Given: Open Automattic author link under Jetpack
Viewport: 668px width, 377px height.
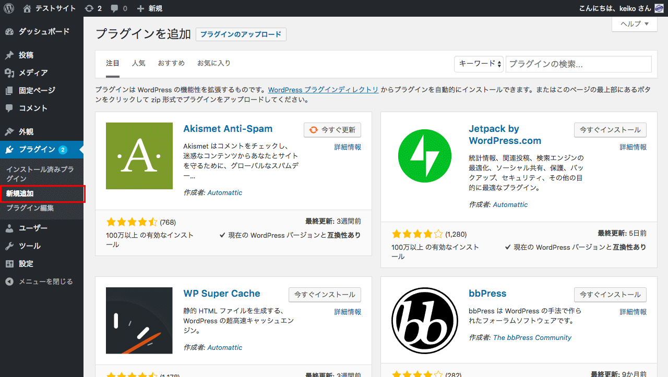Looking at the screenshot, I should pyautogui.click(x=510, y=204).
